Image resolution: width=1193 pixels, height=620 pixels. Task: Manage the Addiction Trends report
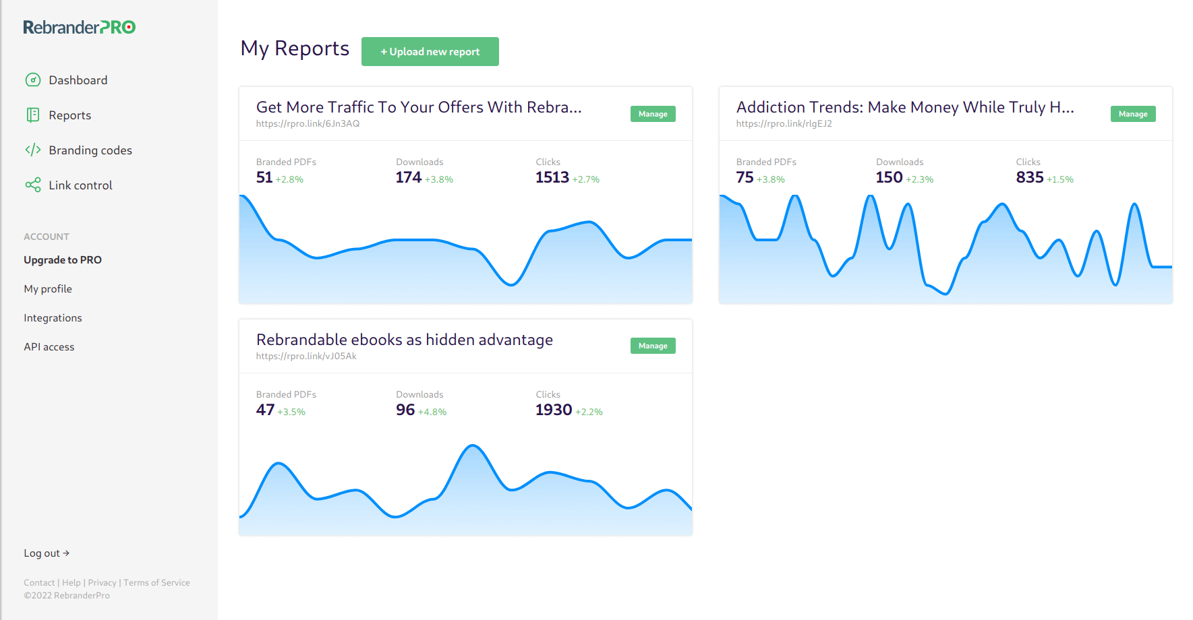click(x=1132, y=114)
